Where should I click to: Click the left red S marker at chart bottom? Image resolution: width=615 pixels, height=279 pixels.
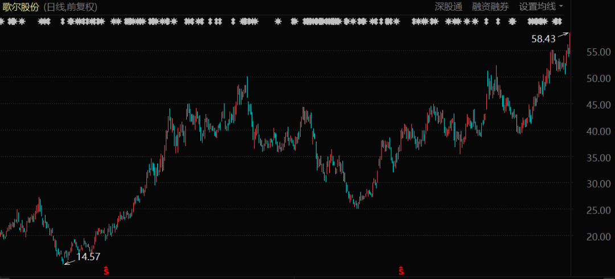point(106,270)
